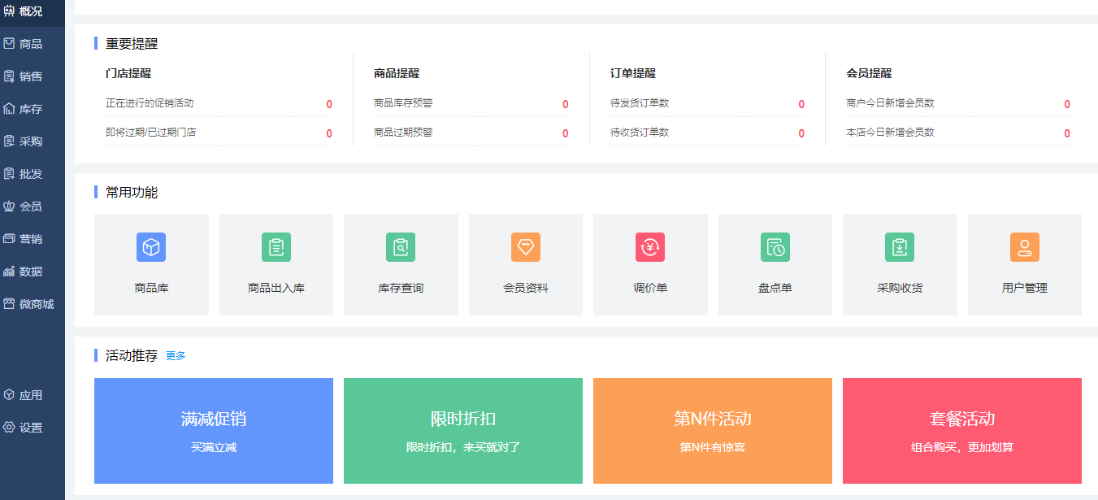Open the 商品库 blue cube icon
Viewport: 1098px width, 500px height.
point(151,247)
